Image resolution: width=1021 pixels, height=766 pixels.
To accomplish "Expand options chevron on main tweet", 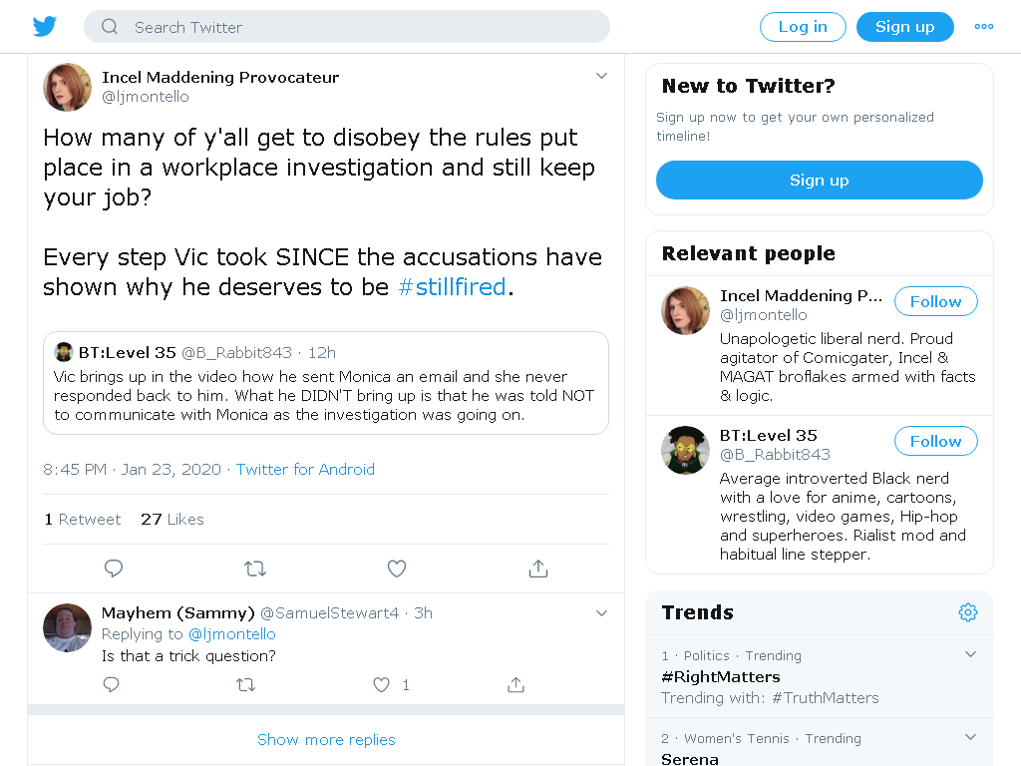I will coord(601,76).
